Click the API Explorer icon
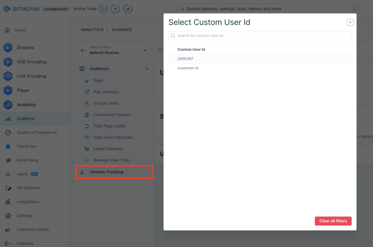 point(8,188)
